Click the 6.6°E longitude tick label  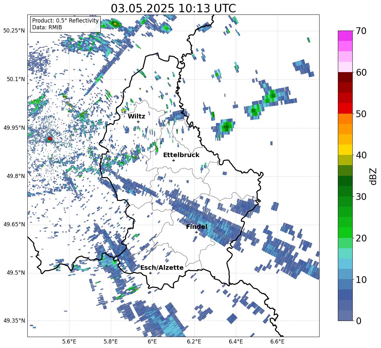click(277, 342)
